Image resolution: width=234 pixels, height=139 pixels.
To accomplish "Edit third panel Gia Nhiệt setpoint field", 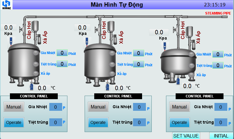I will click(221, 107).
